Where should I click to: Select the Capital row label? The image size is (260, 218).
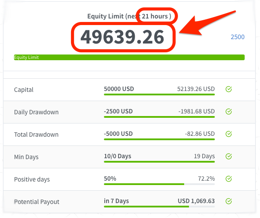click(x=24, y=90)
